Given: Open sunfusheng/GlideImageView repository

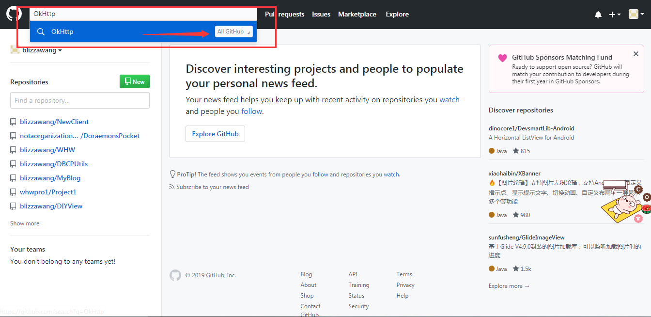Looking at the screenshot, I should [527, 238].
